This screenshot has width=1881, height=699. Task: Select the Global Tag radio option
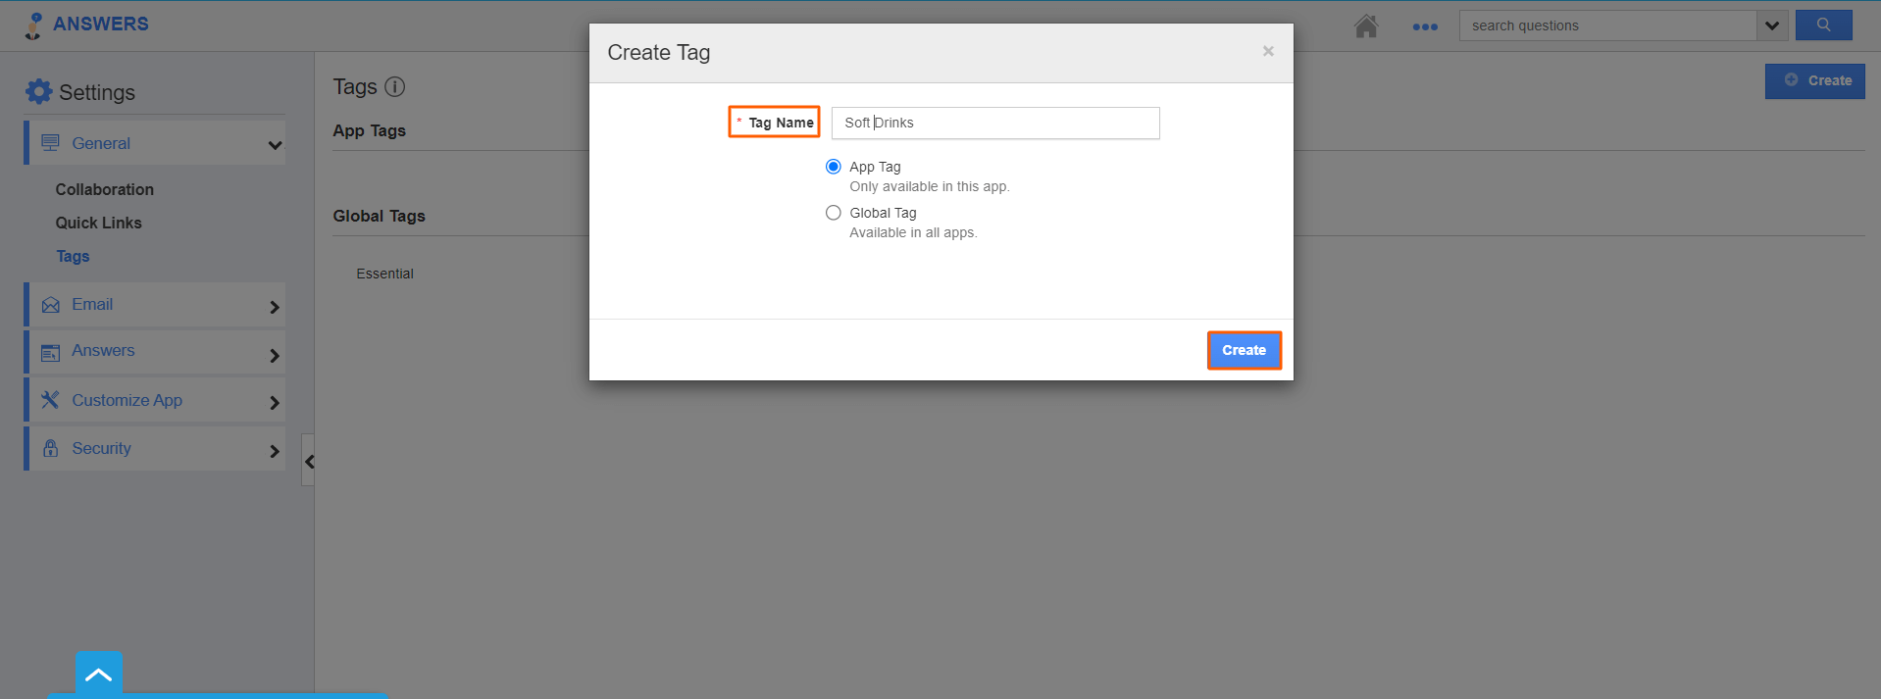point(834,213)
